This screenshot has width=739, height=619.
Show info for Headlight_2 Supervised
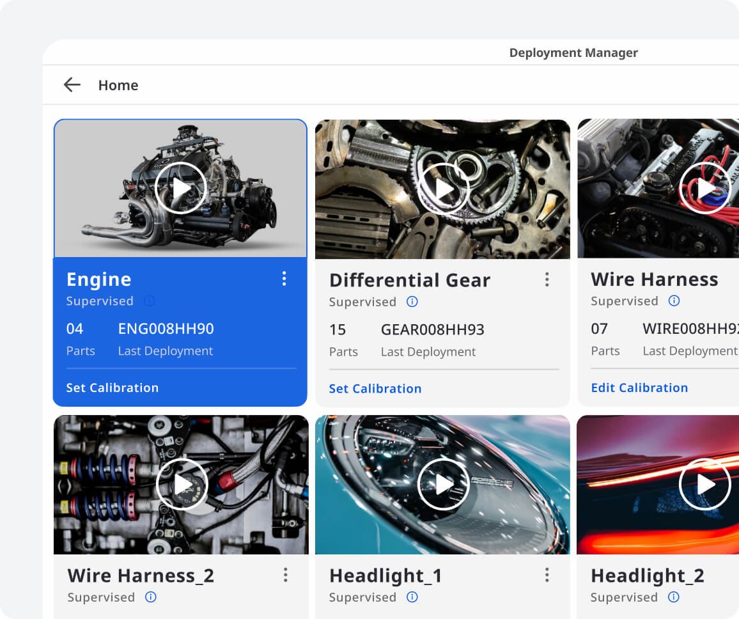coord(674,597)
